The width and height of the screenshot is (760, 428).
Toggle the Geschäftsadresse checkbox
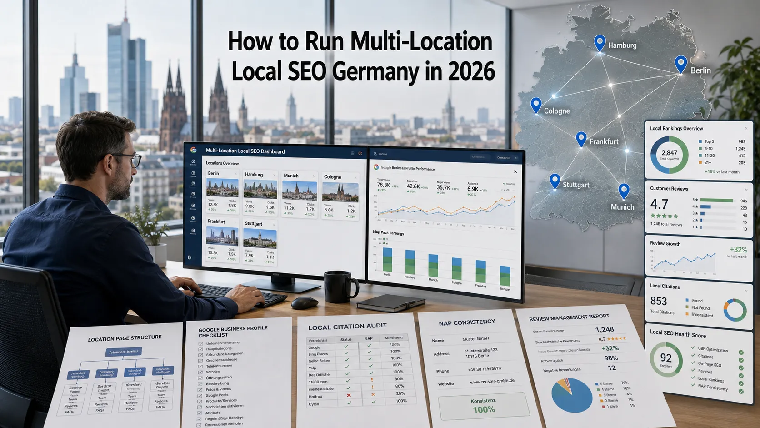click(200, 361)
